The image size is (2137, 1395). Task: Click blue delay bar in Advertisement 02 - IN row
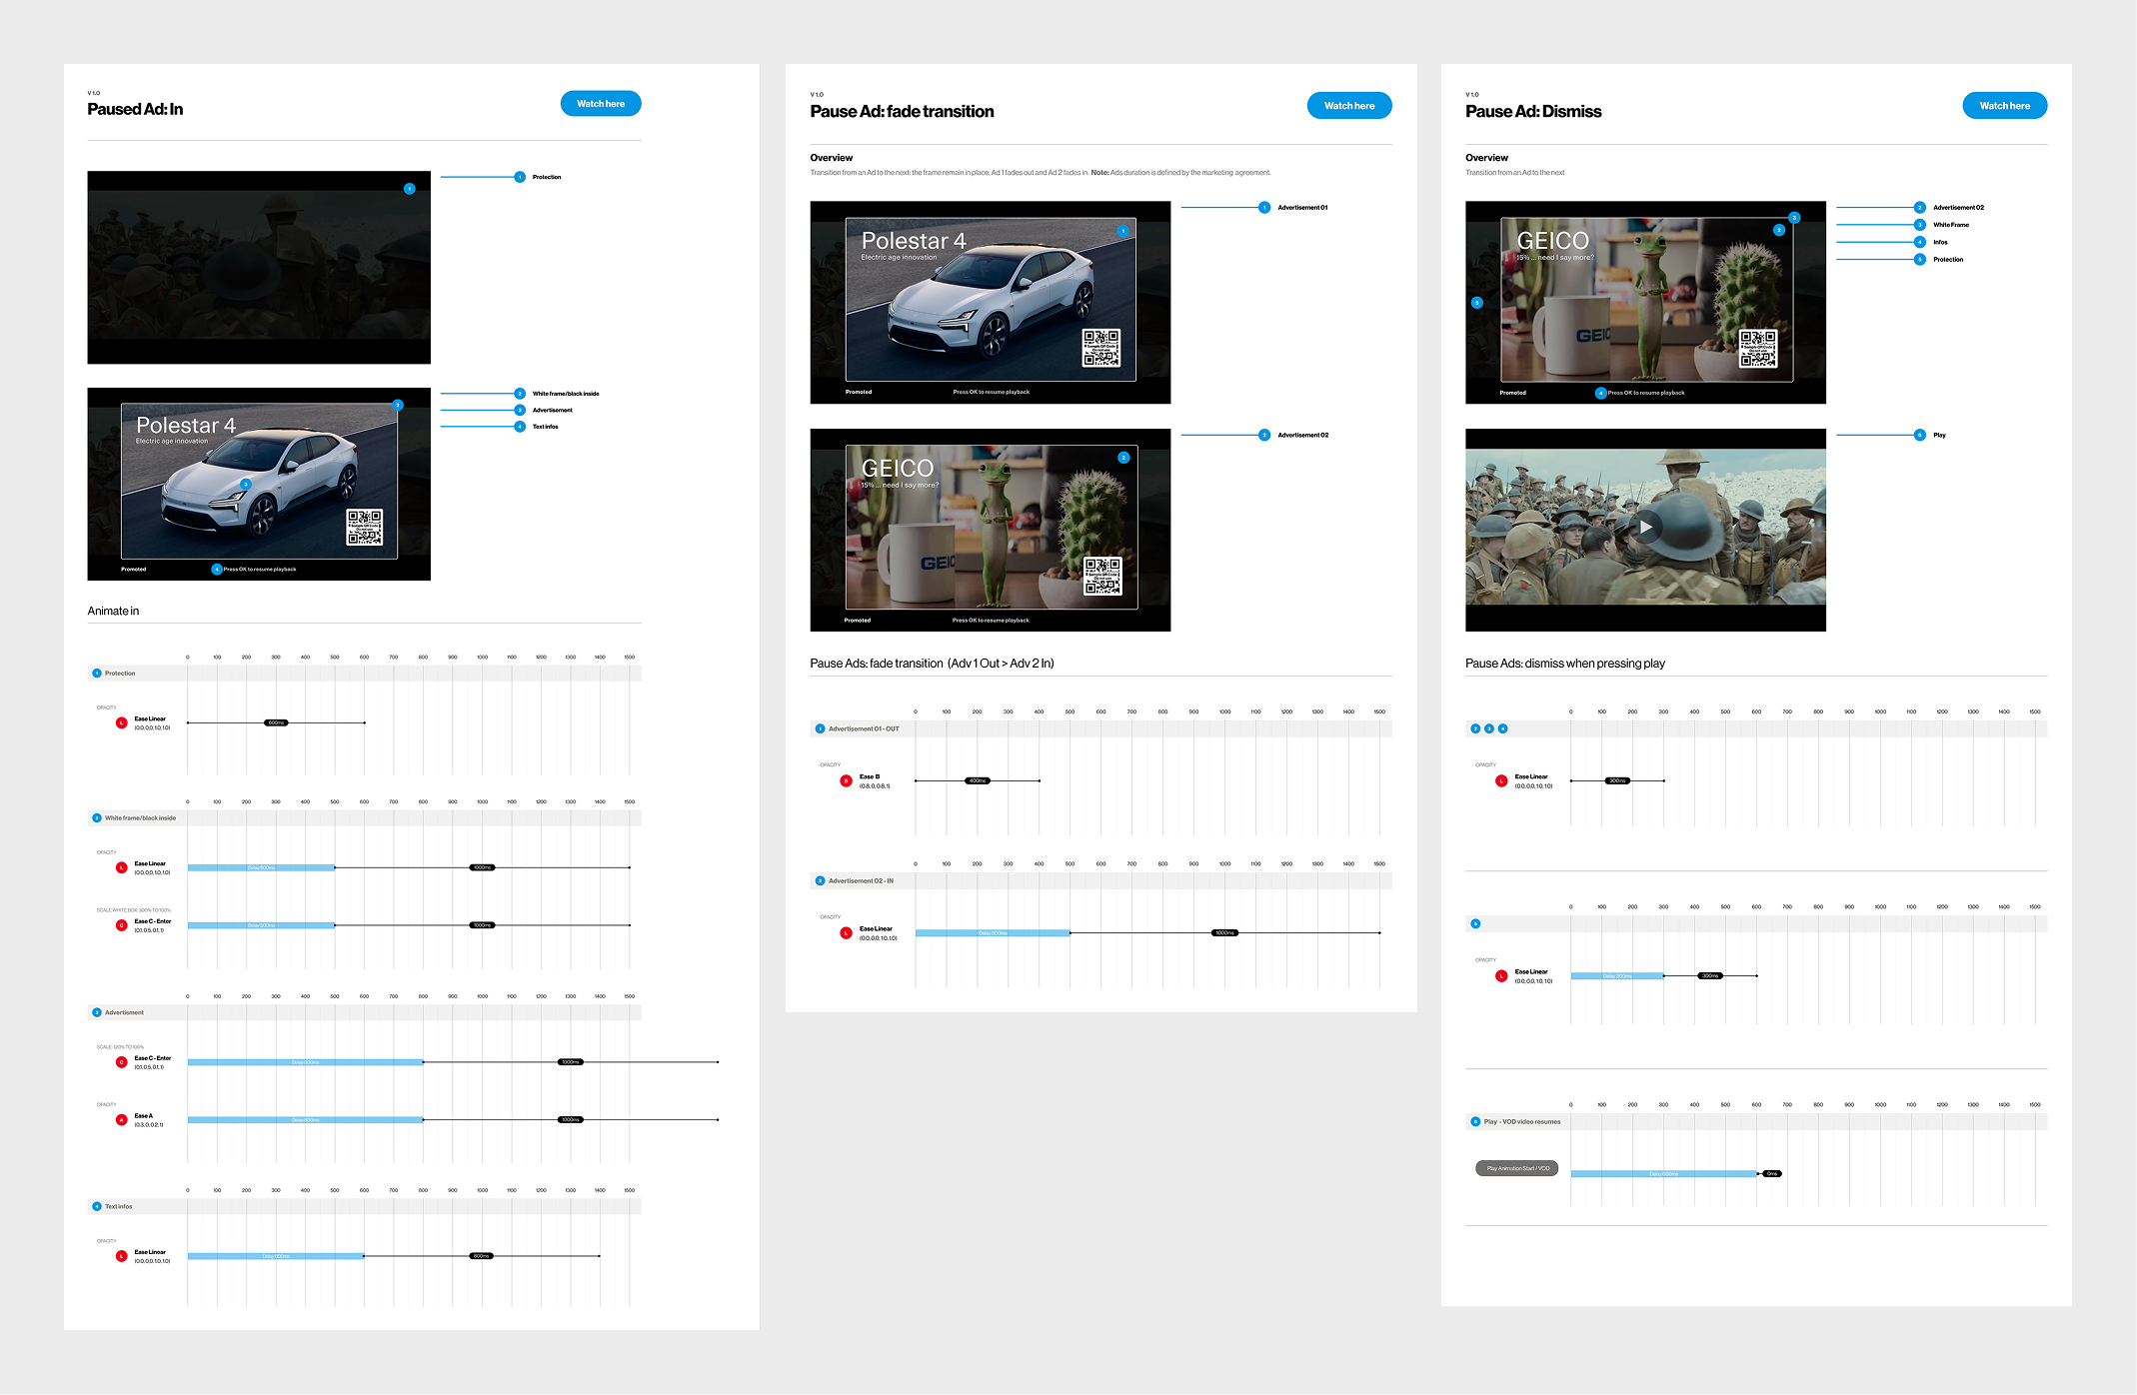point(993,933)
